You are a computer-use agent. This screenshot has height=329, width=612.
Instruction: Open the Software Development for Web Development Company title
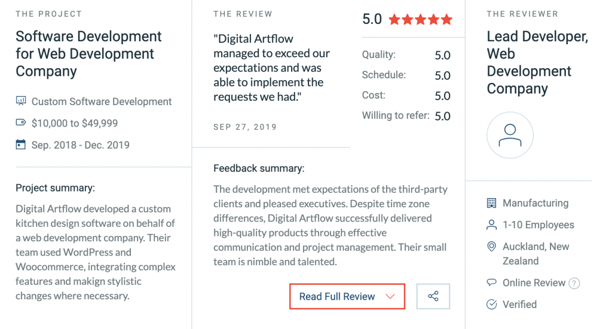(x=88, y=54)
